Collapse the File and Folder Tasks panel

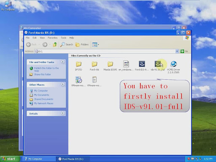(63, 62)
